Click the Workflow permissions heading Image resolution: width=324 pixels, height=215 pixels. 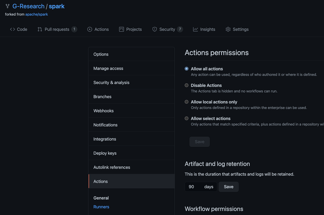pyautogui.click(x=214, y=209)
